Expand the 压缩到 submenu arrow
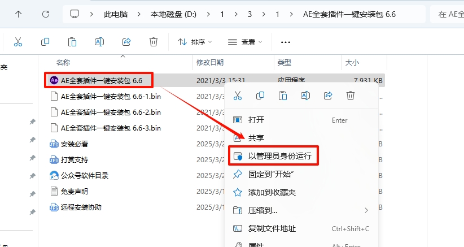The image size is (464, 247). point(366,210)
